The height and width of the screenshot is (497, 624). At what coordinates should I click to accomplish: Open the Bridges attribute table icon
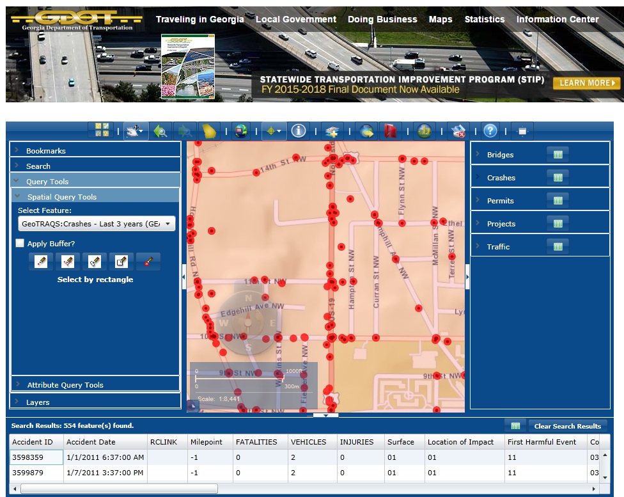(x=558, y=155)
